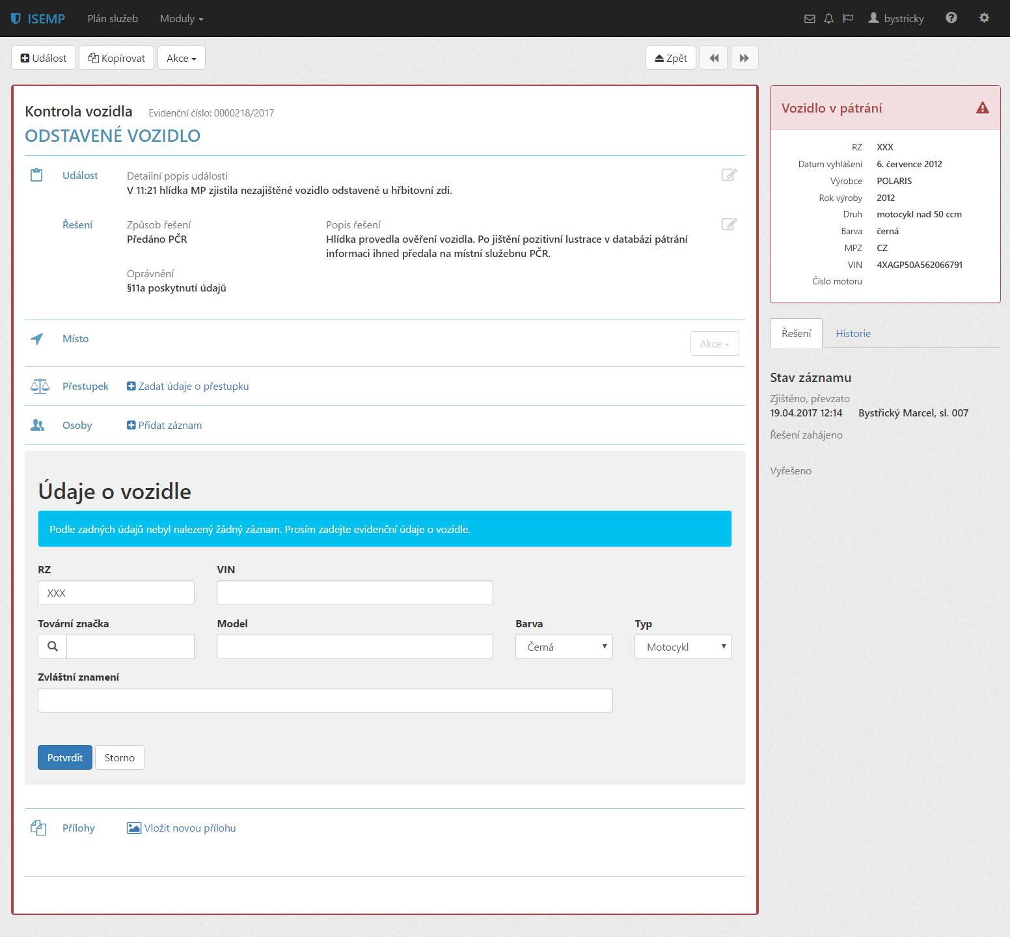Click the name Bystřický Marcel, sl. 007
Screen dimensions: 1010x937
913,413
